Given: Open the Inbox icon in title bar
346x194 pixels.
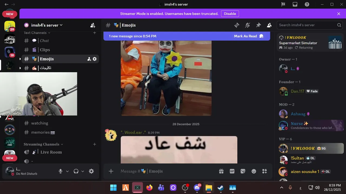Looking at the screenshot, I should [295, 4].
